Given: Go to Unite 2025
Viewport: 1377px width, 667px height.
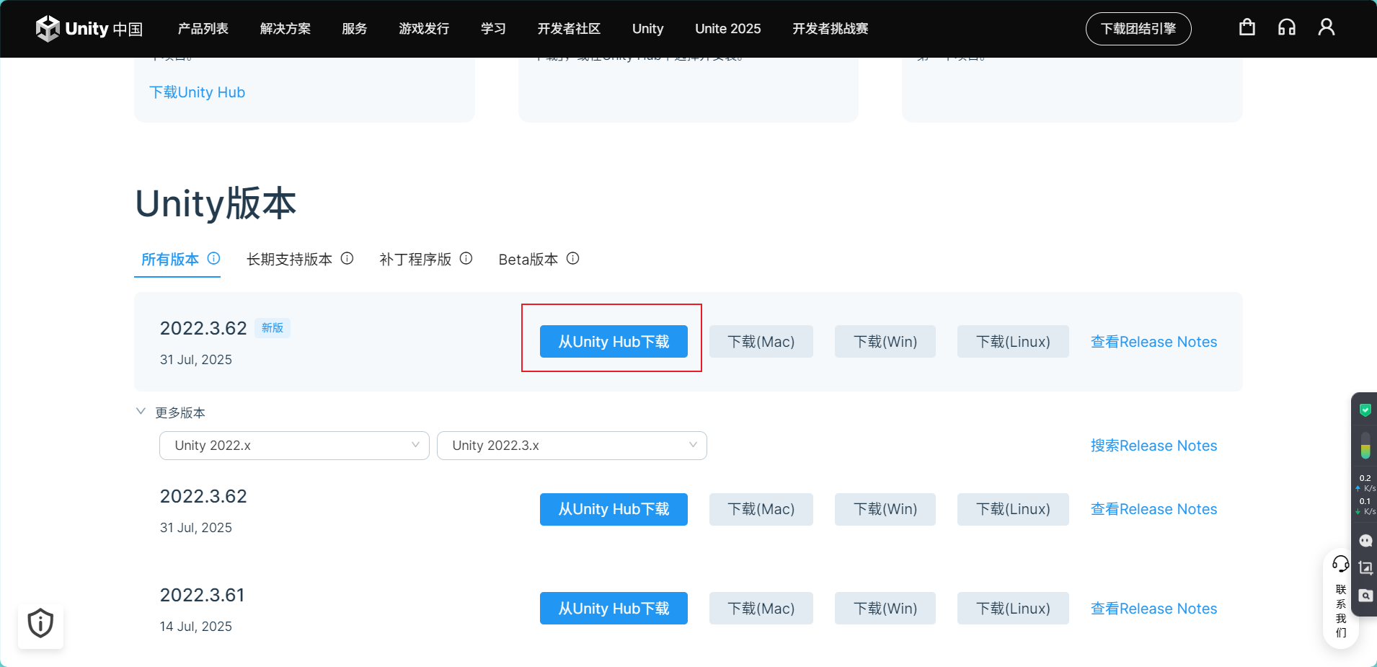Looking at the screenshot, I should coord(727,29).
